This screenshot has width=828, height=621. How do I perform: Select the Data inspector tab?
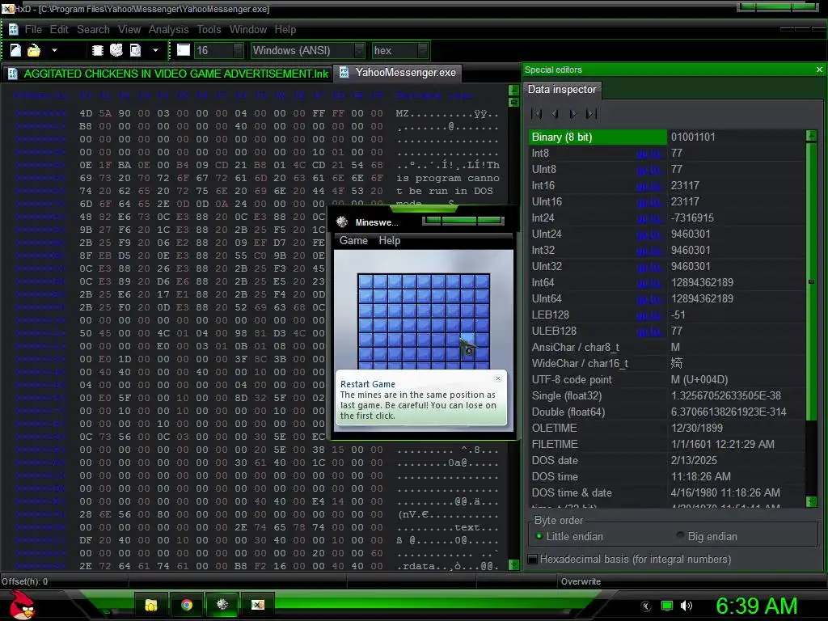coord(562,89)
